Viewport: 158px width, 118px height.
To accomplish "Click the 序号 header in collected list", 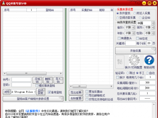I will coord(75,10).
